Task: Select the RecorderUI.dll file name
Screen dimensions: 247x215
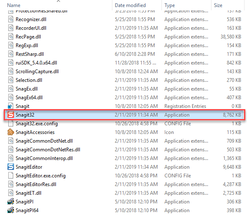Action: 31,28
